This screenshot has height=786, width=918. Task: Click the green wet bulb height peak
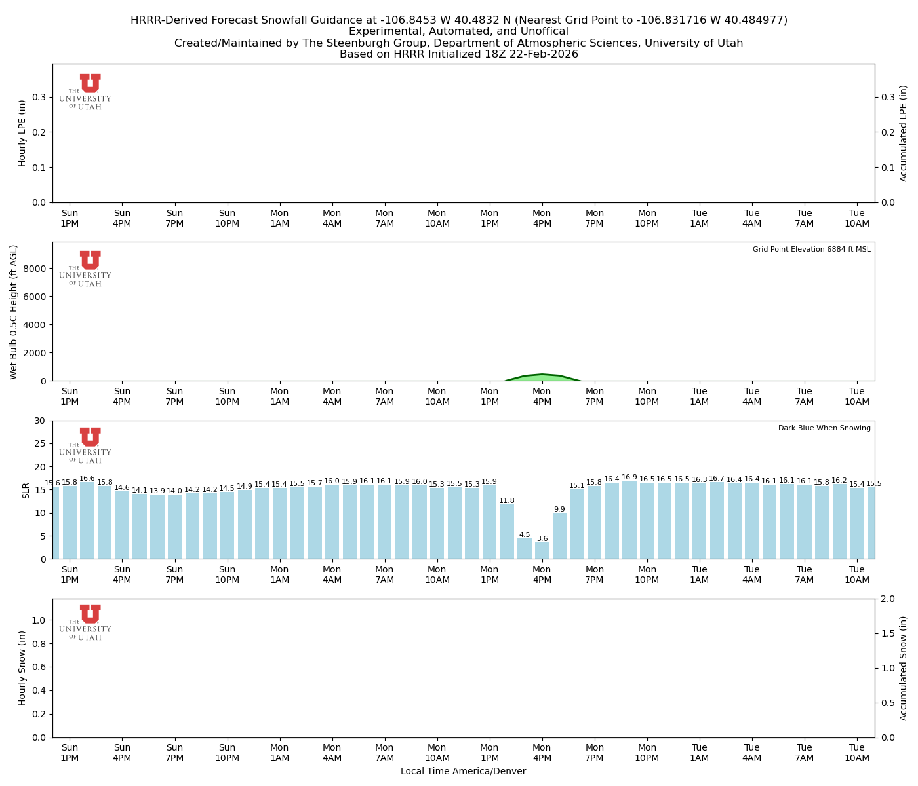tap(542, 377)
